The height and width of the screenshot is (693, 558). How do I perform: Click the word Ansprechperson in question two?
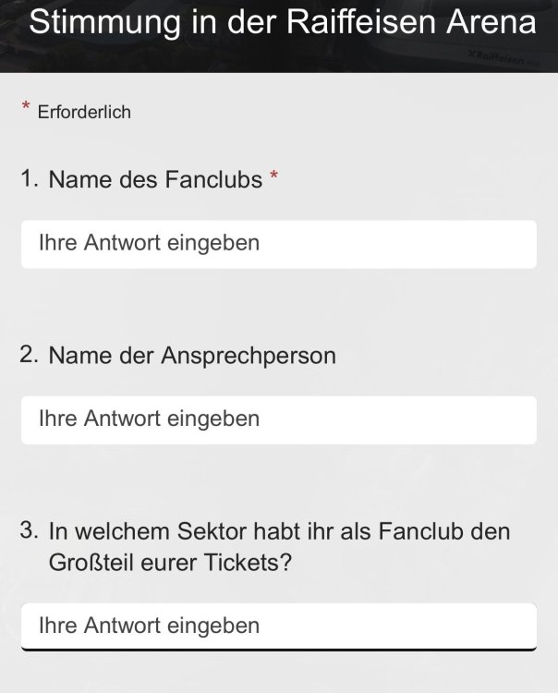click(249, 355)
